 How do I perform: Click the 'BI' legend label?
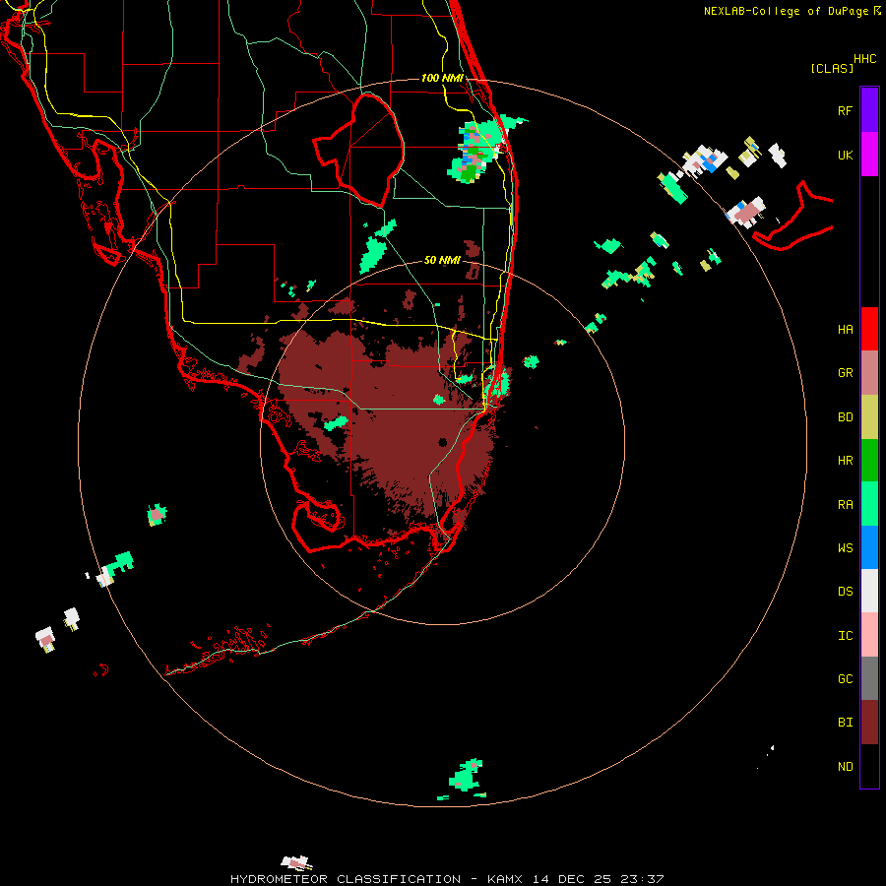846,723
